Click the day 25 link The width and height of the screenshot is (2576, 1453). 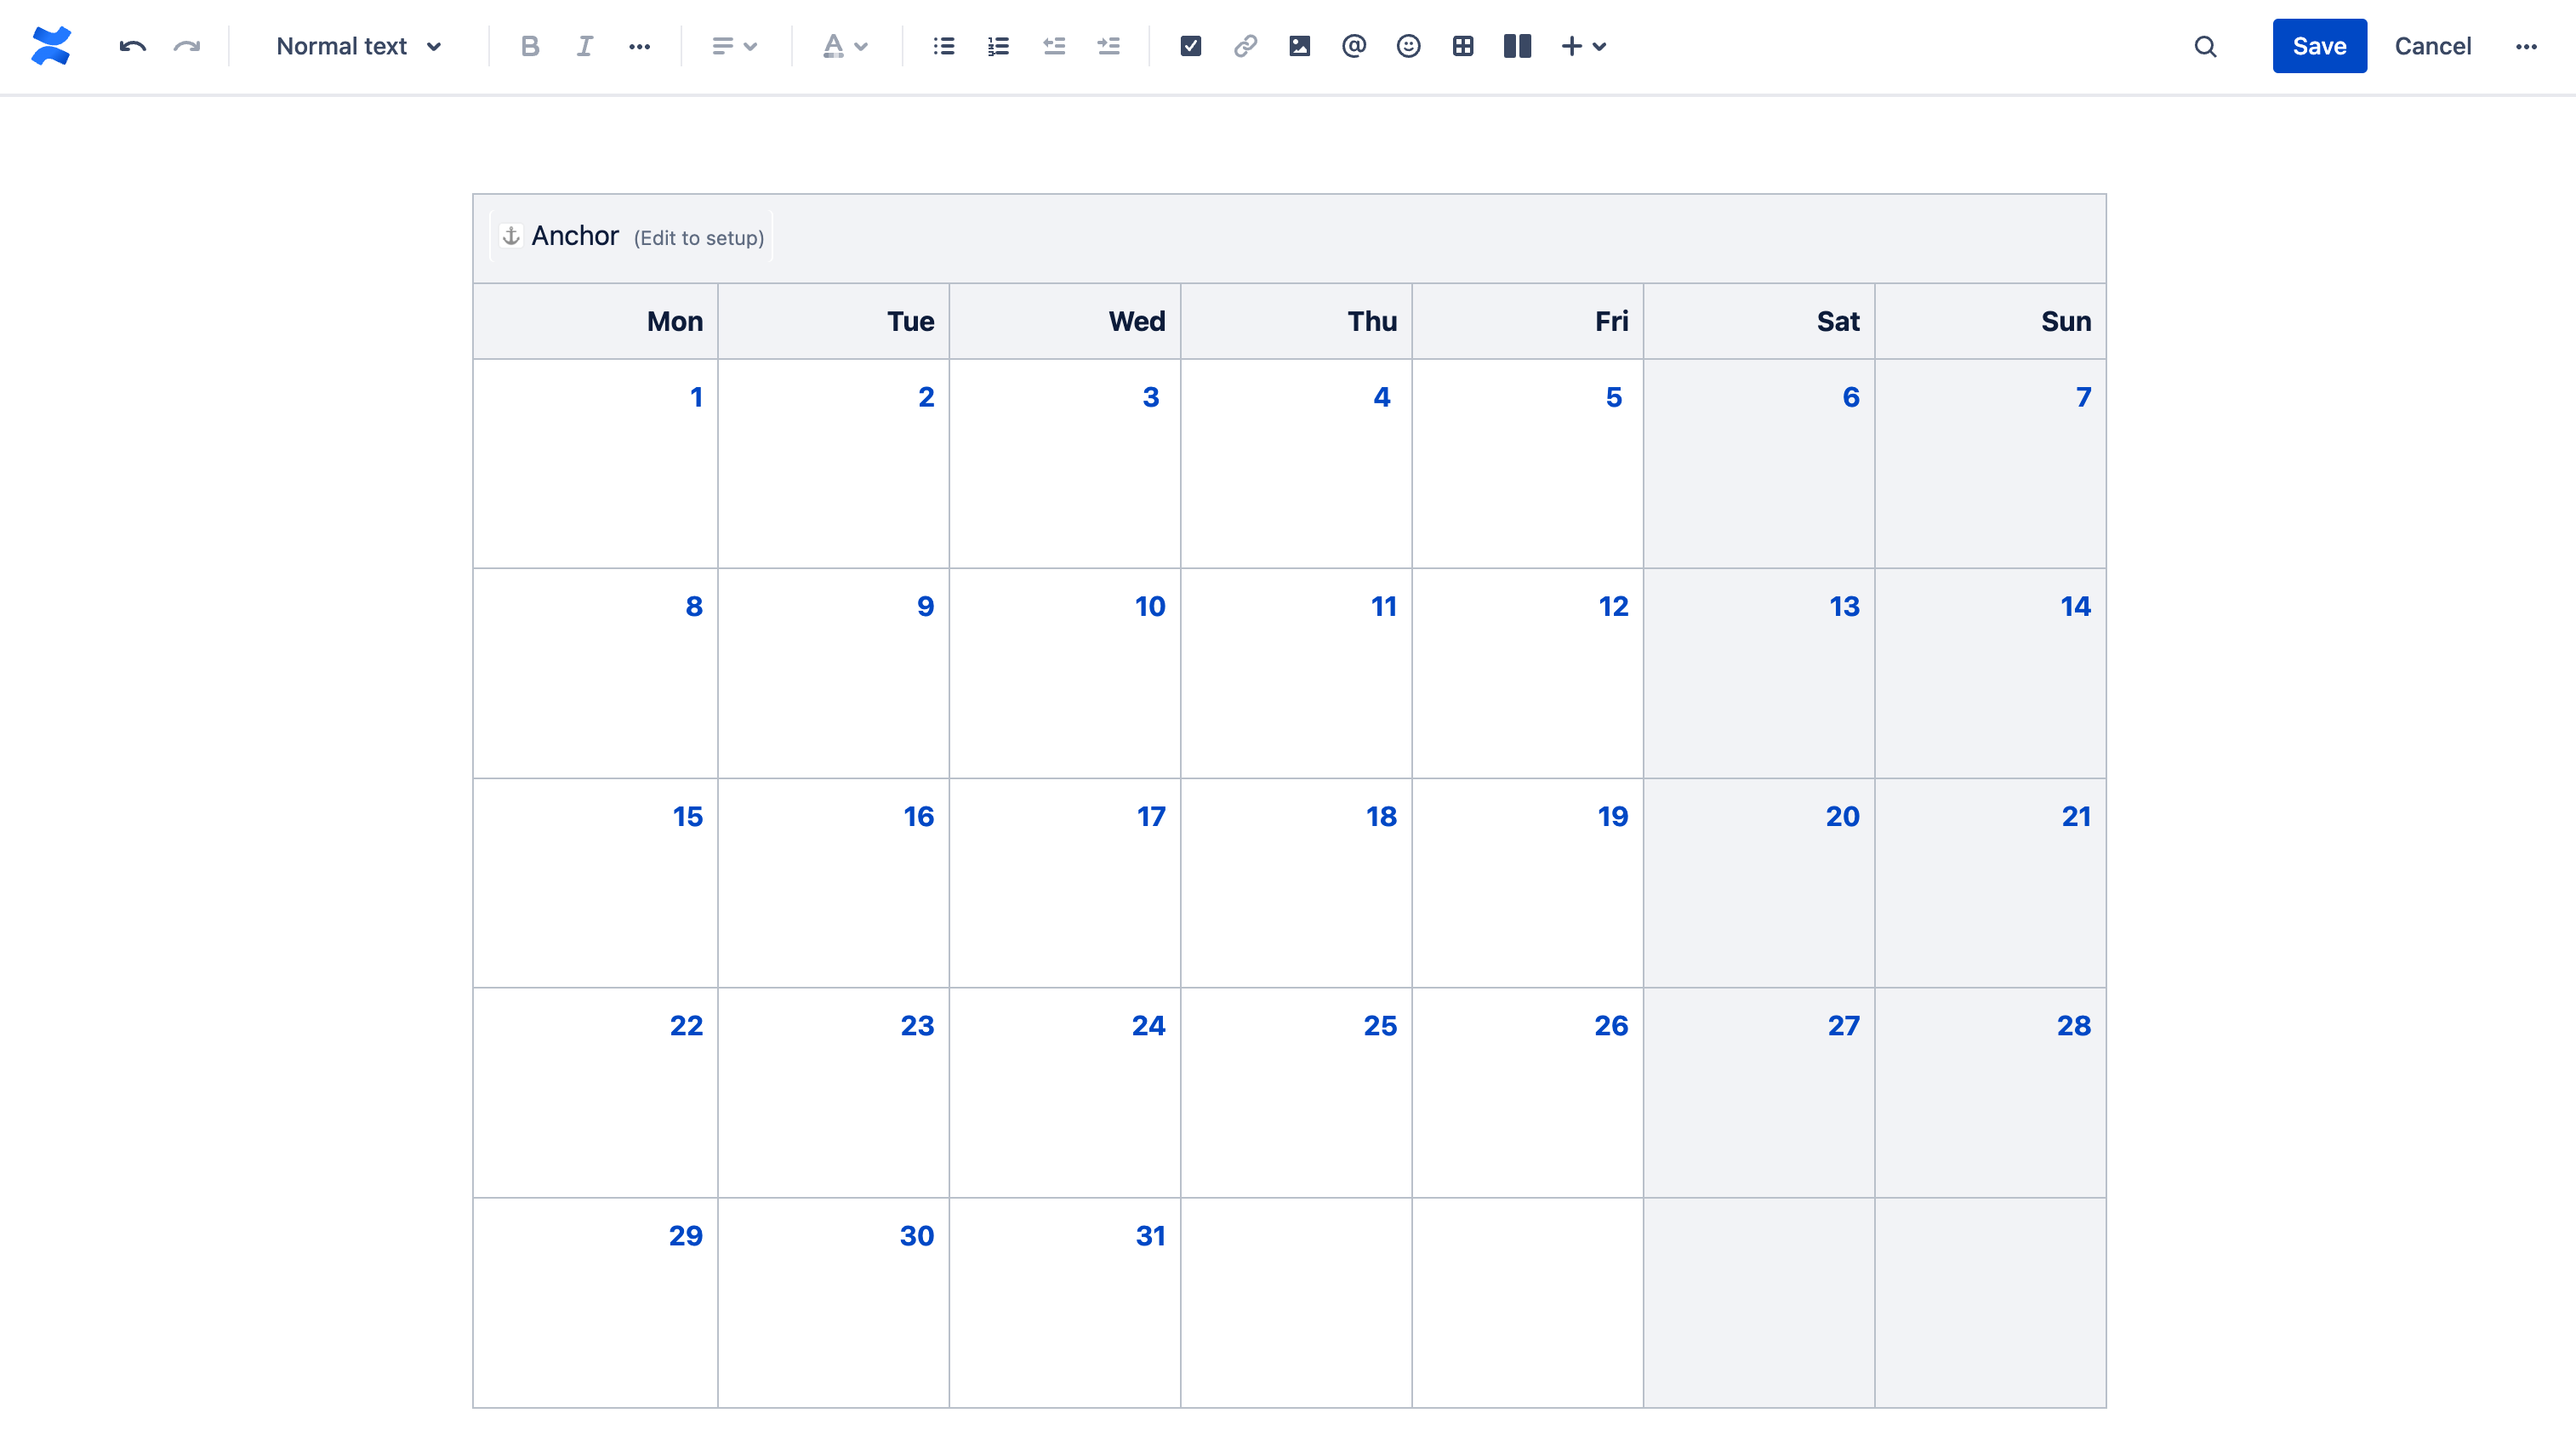coord(1380,1025)
